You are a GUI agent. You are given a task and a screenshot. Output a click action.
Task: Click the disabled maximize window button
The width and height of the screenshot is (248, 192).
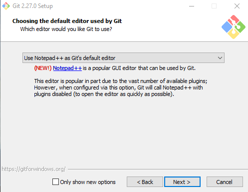[214, 6]
